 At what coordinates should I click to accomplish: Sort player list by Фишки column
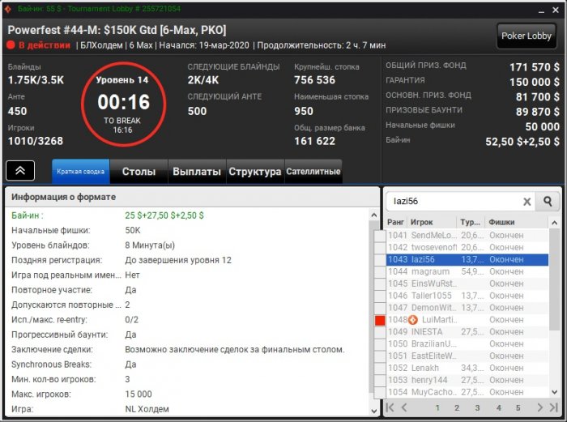pos(517,222)
